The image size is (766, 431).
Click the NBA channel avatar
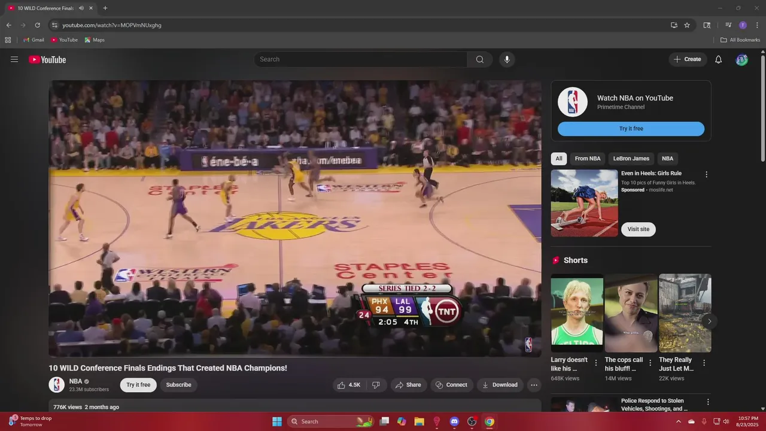point(57,385)
